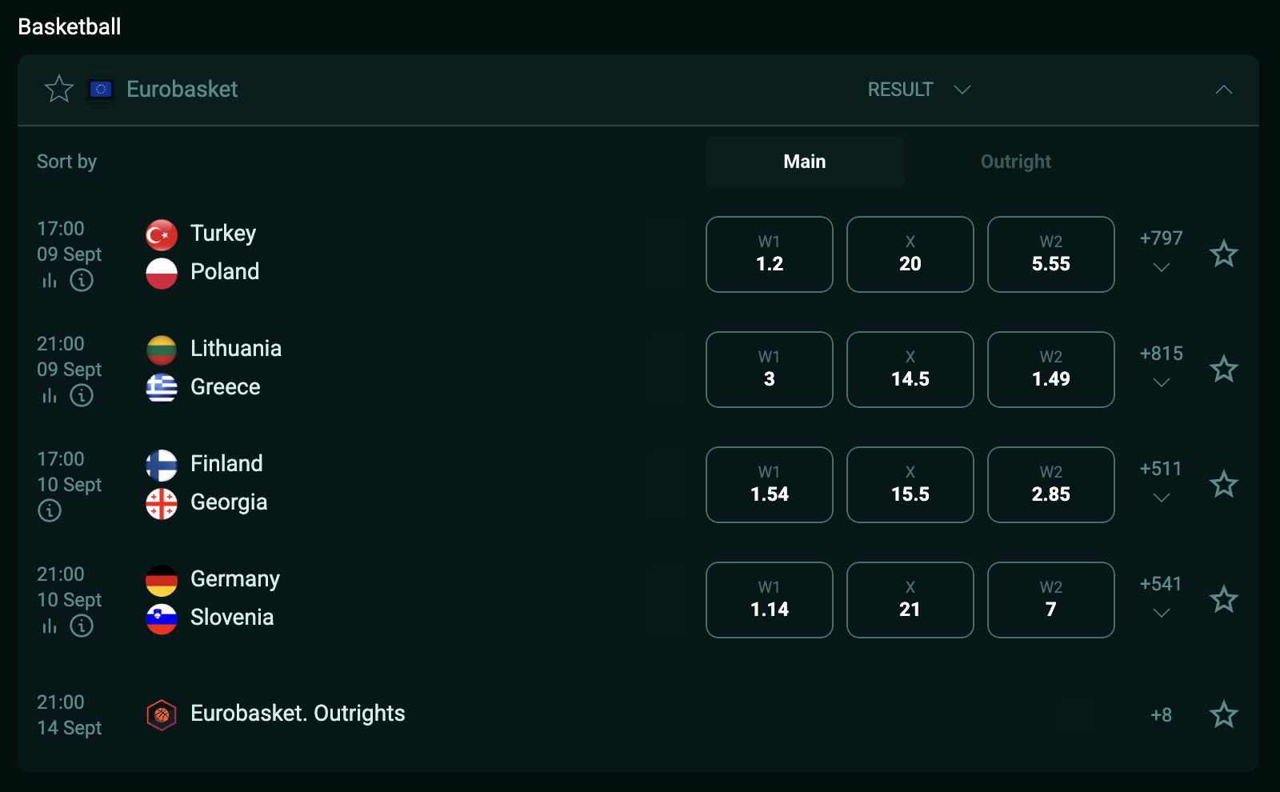1280x792 pixels.
Task: Open statistics for Turkey vs Poland match
Action: point(50,281)
